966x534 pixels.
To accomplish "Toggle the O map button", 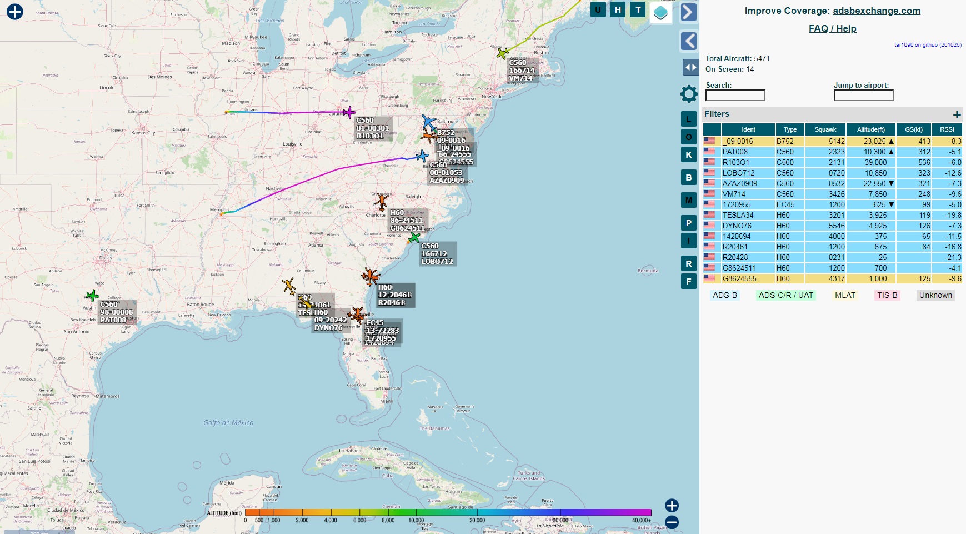I will pyautogui.click(x=689, y=137).
